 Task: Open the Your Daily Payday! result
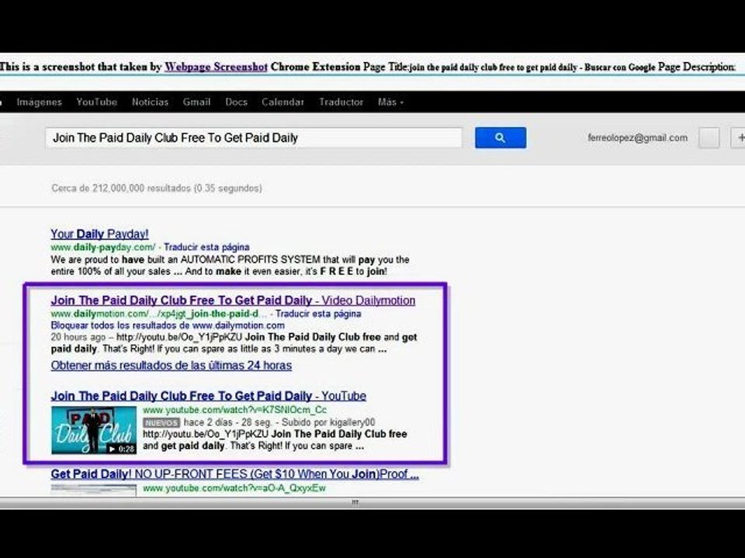pos(100,234)
